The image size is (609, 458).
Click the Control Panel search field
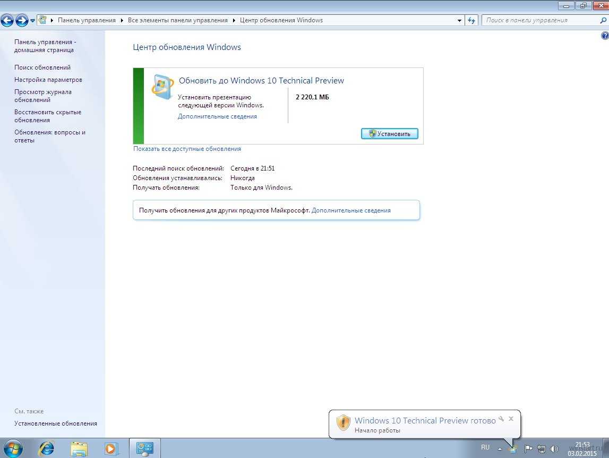pyautogui.click(x=539, y=20)
